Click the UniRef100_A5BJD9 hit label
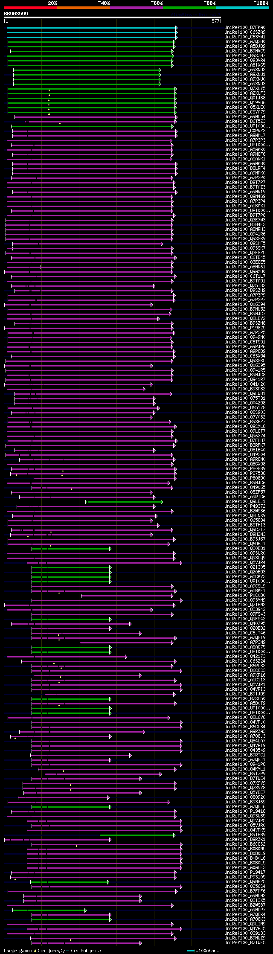This screenshot has width=273, height=954. tap(245, 46)
